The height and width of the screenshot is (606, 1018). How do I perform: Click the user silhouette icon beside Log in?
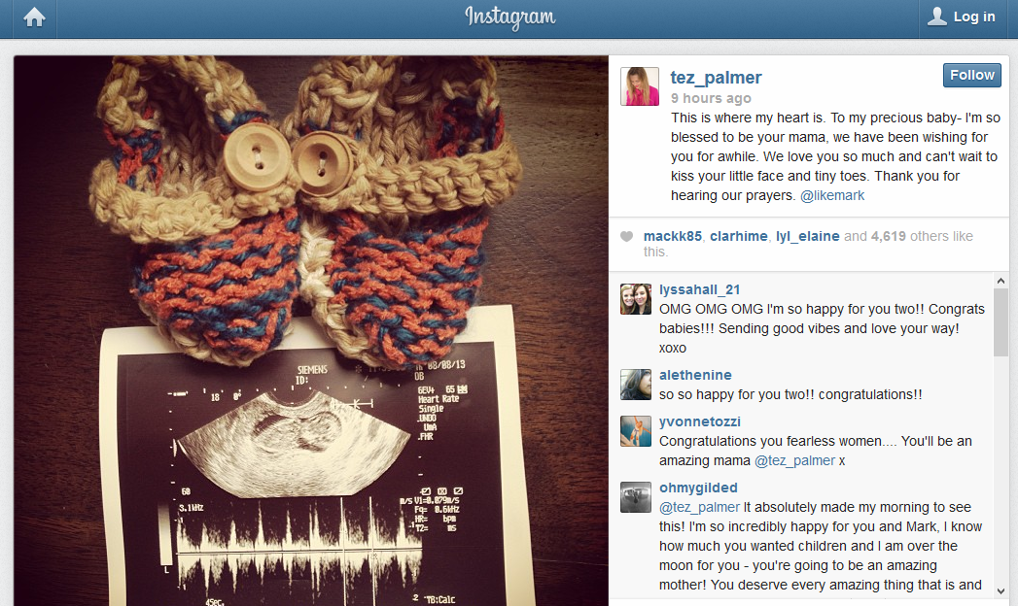point(936,17)
